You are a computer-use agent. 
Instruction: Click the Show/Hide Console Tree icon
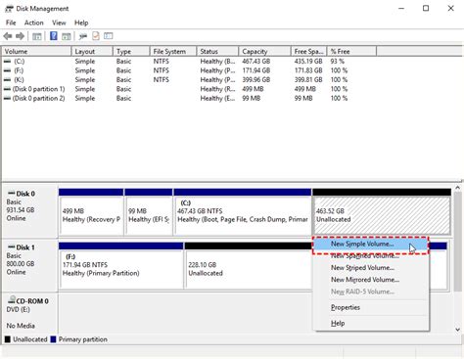37,36
